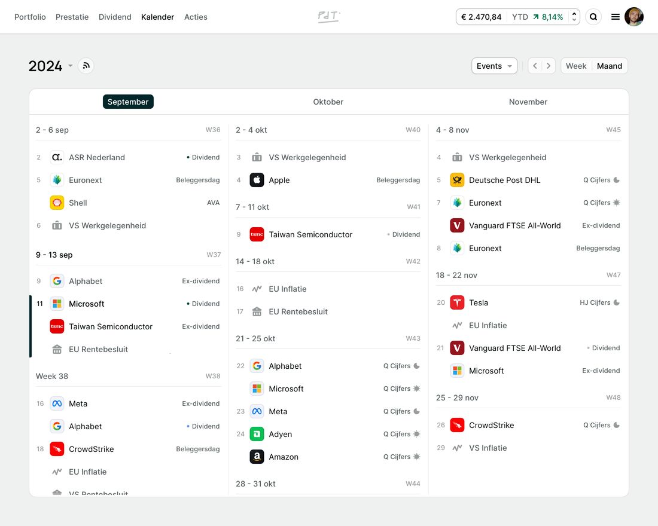This screenshot has width=658, height=526.
Task: Click Euronext logo on 5 sep row
Action: [x=57, y=180]
